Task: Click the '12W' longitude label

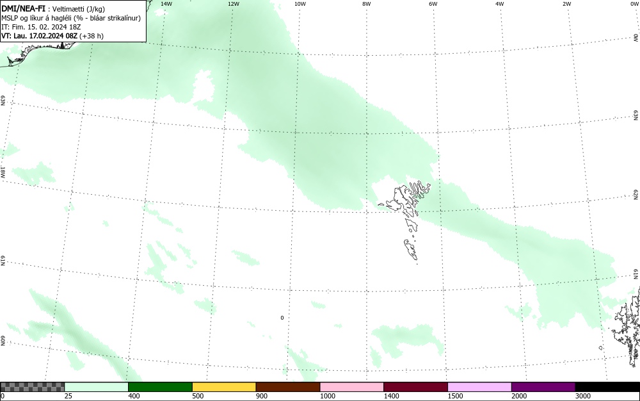Action: point(233,4)
